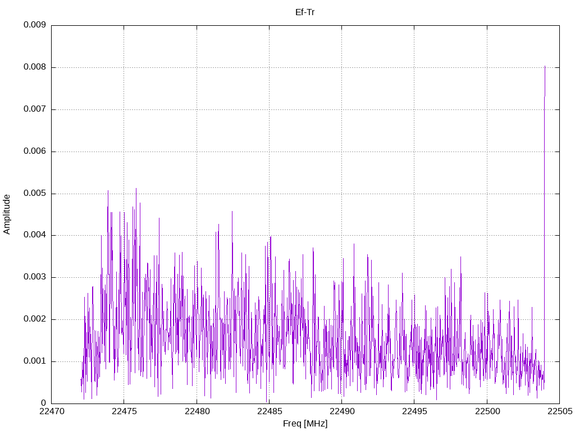Image resolution: width=575 pixels, height=431 pixels.
Task: Select the 0.002 y-axis tick label
Action: click(34, 319)
